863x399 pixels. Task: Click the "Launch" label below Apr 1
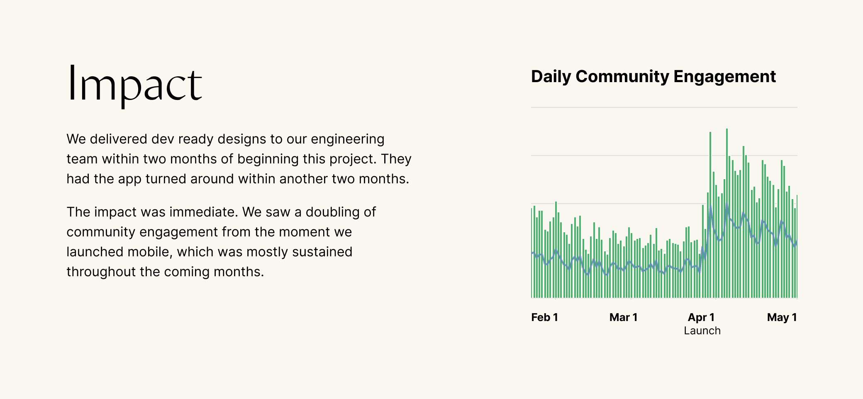coord(702,331)
